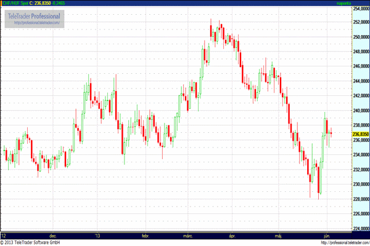
Task: Click the 'ápr.' month label on time axis
Action: pos(232,235)
